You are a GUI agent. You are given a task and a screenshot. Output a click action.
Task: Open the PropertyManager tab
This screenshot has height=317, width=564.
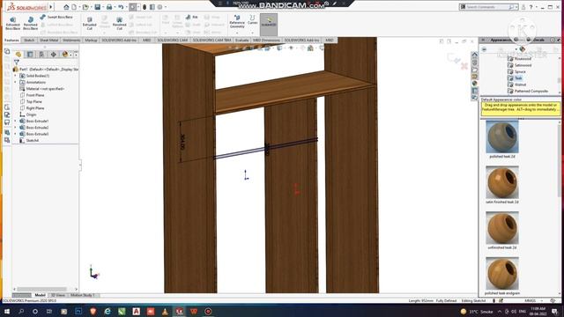click(30, 55)
